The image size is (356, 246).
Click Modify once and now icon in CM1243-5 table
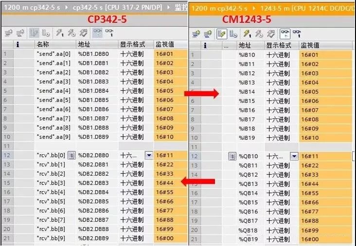click(247, 33)
